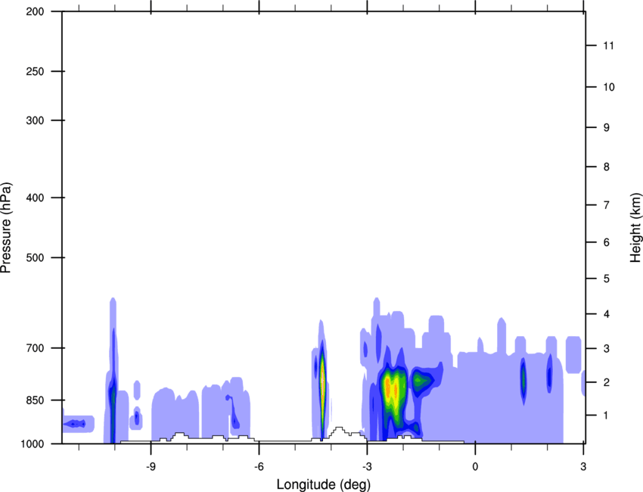The height and width of the screenshot is (492, 643).
Task: Select the 250 pressure tick label
Action: (x=35, y=71)
